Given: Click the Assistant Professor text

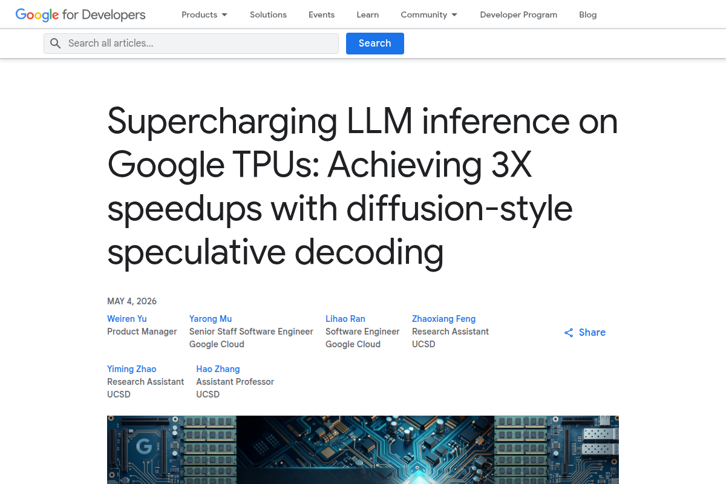Looking at the screenshot, I should tap(235, 382).
